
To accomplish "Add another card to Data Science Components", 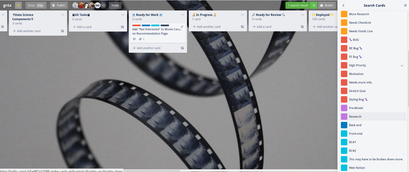I will click(x=27, y=31).
